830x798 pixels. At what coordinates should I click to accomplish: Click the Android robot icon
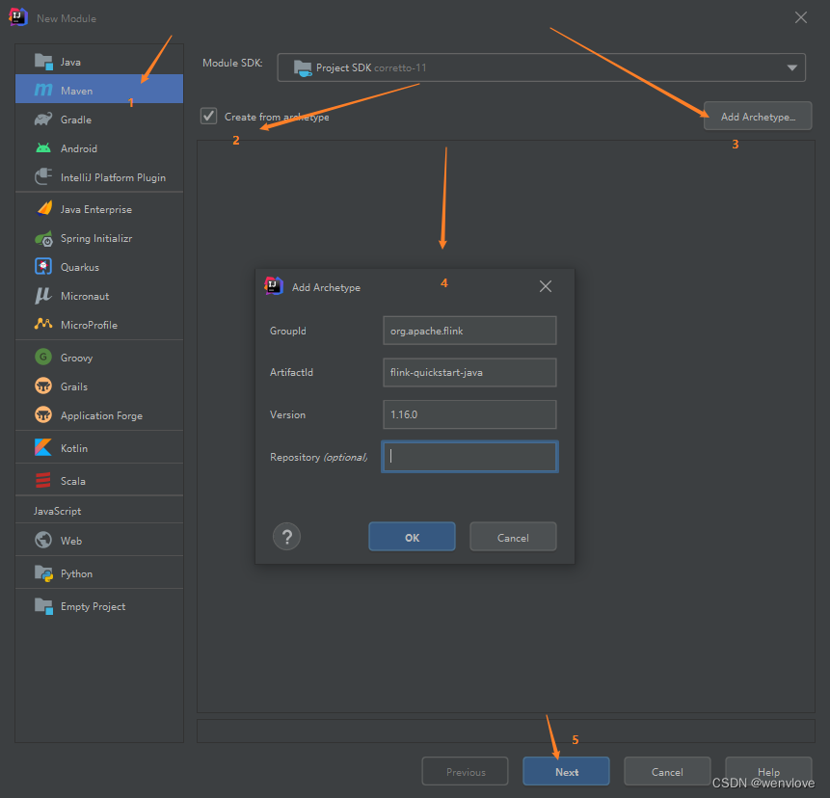pos(43,148)
